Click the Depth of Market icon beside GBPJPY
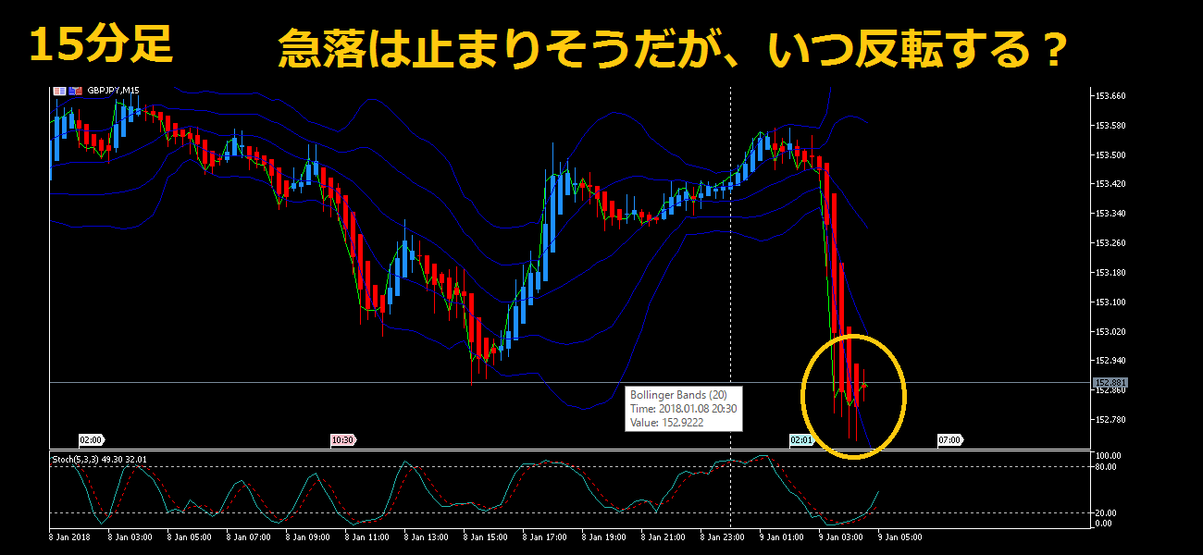 59,91
